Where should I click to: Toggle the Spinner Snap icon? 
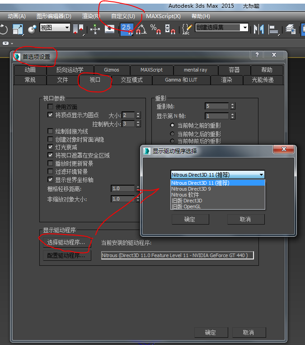170,29
